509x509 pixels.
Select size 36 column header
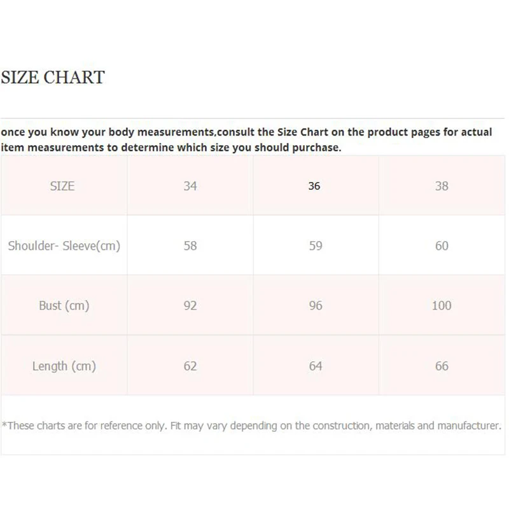[x=314, y=186]
